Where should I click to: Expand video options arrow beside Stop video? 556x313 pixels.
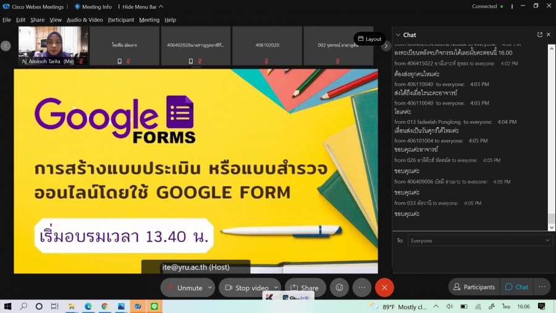pyautogui.click(x=276, y=288)
